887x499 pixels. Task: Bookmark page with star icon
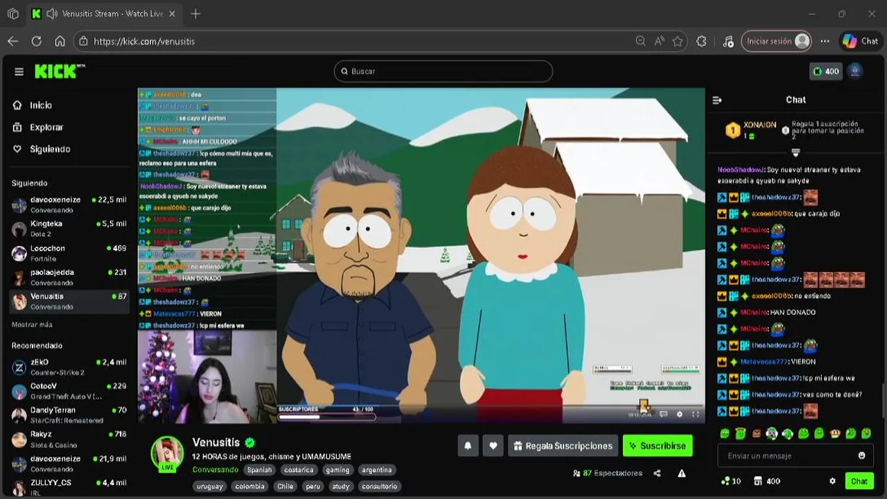point(678,42)
